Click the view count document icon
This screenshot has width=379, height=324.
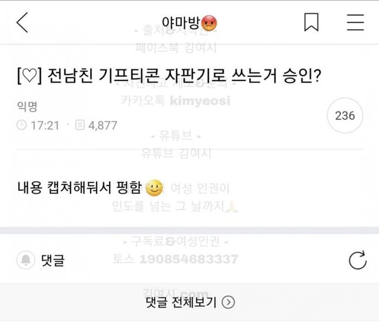coord(79,125)
